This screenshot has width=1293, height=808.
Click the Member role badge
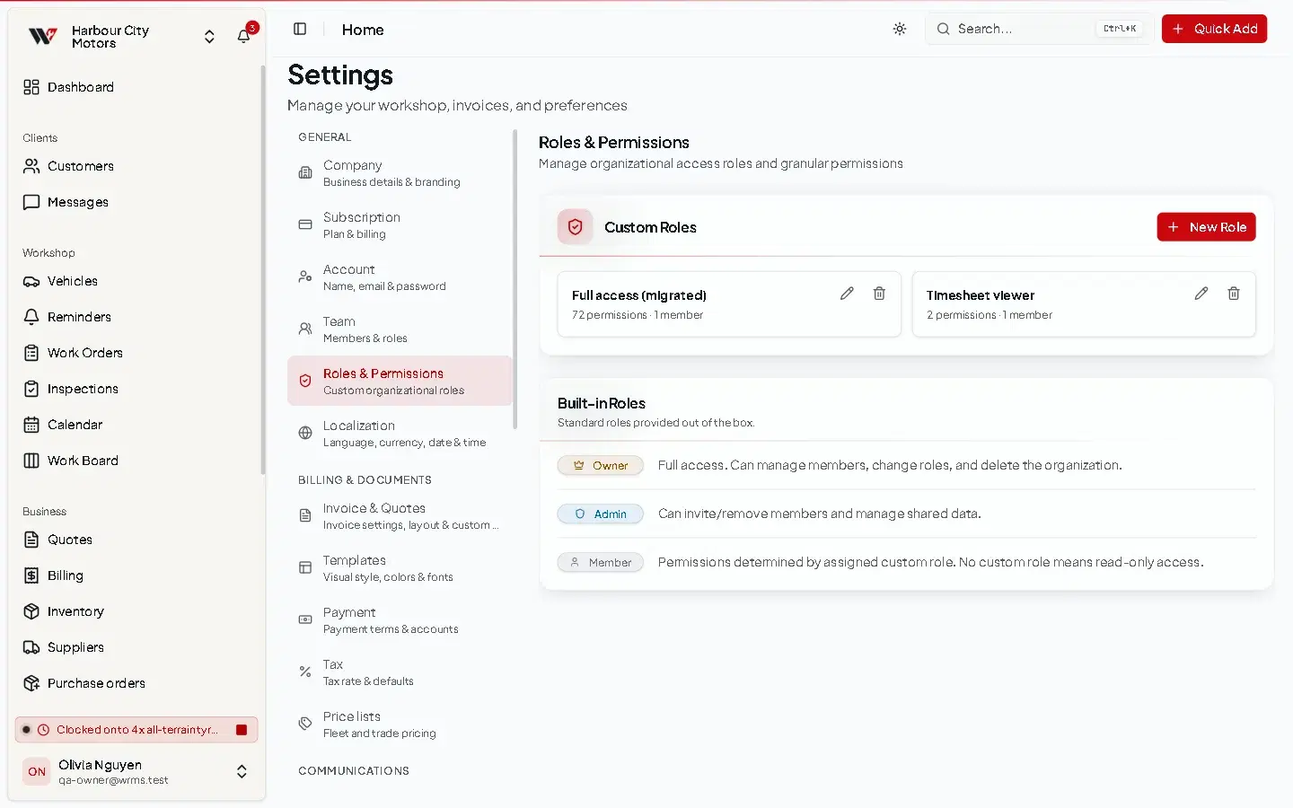(x=601, y=562)
